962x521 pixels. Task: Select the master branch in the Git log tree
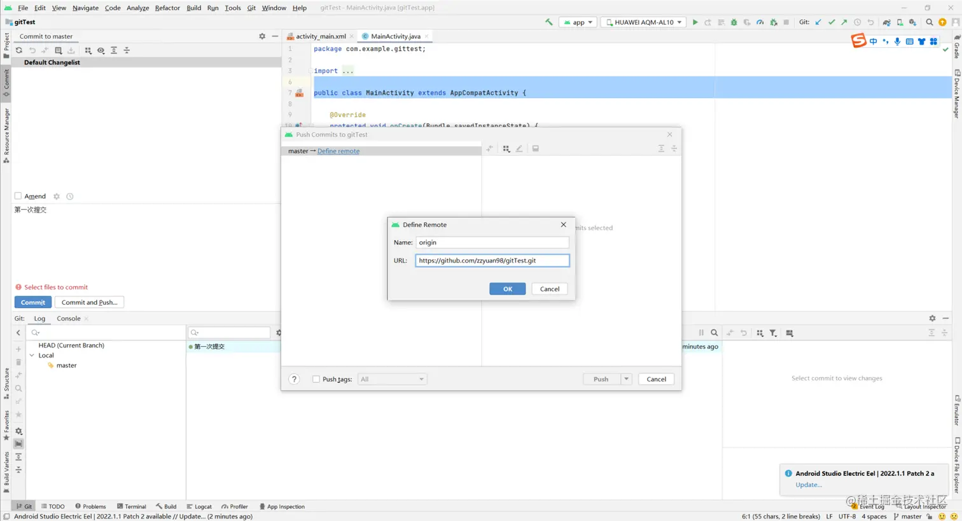click(x=66, y=366)
